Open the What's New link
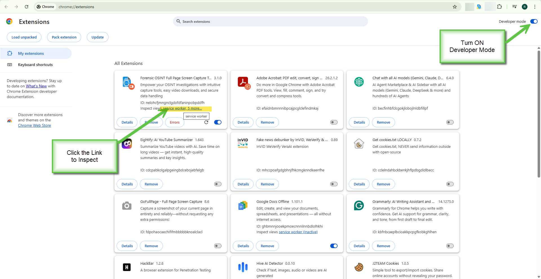This screenshot has width=541, height=279. tap(36, 86)
